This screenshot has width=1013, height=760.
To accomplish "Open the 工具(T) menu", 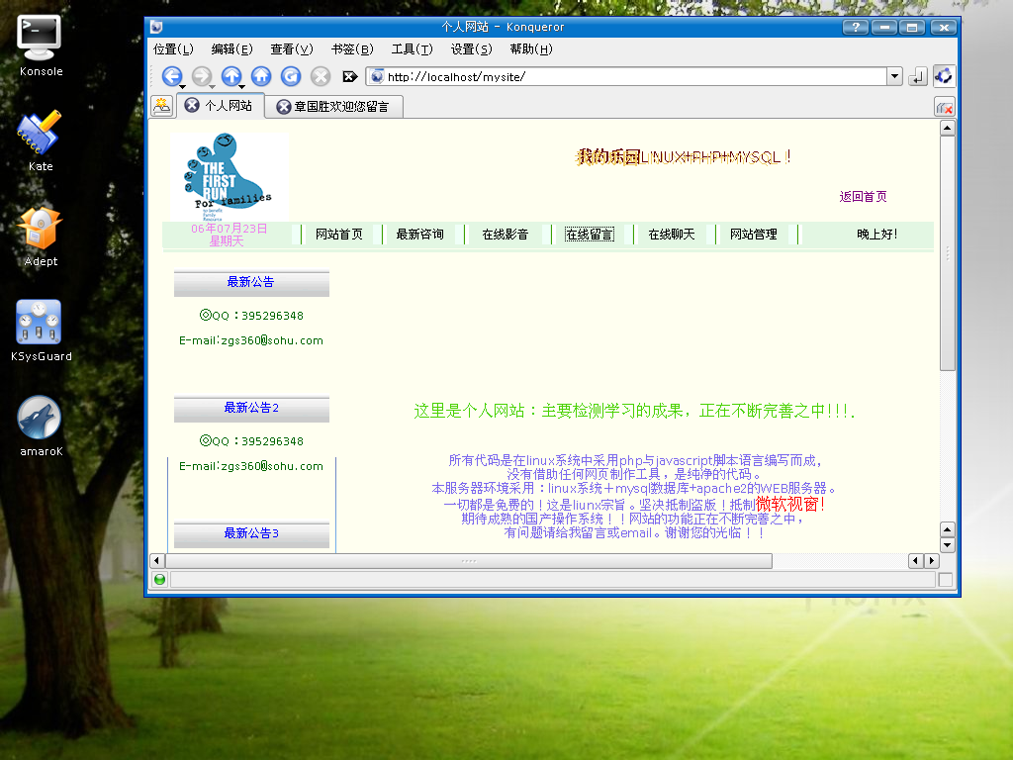I will [412, 49].
